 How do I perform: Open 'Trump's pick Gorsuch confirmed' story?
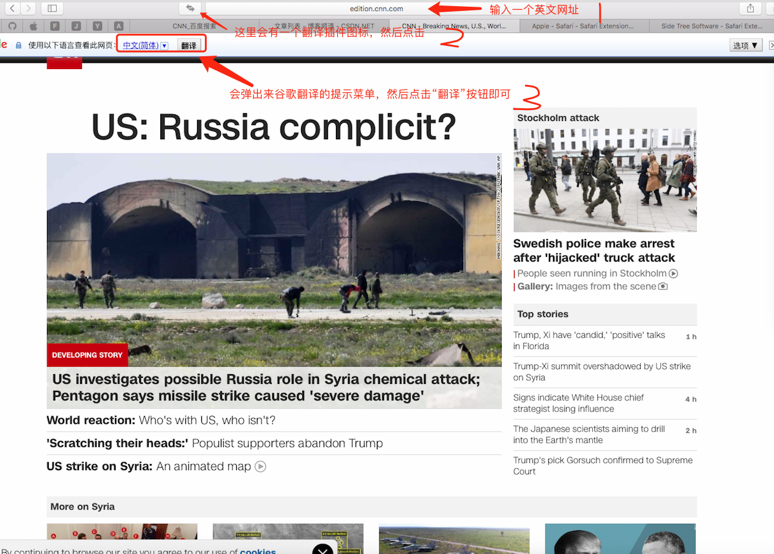point(603,465)
